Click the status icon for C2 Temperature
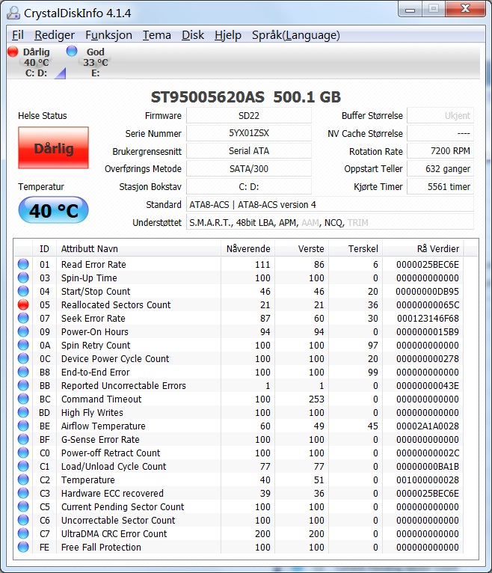The image size is (492, 573). point(23,479)
